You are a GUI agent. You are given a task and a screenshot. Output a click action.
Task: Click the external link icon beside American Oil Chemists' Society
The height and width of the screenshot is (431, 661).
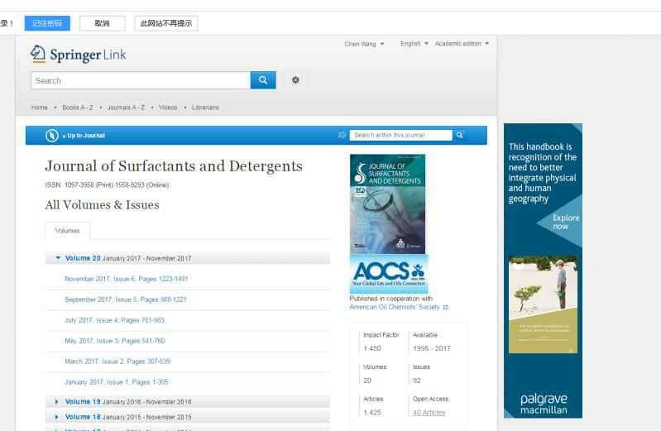click(446, 308)
